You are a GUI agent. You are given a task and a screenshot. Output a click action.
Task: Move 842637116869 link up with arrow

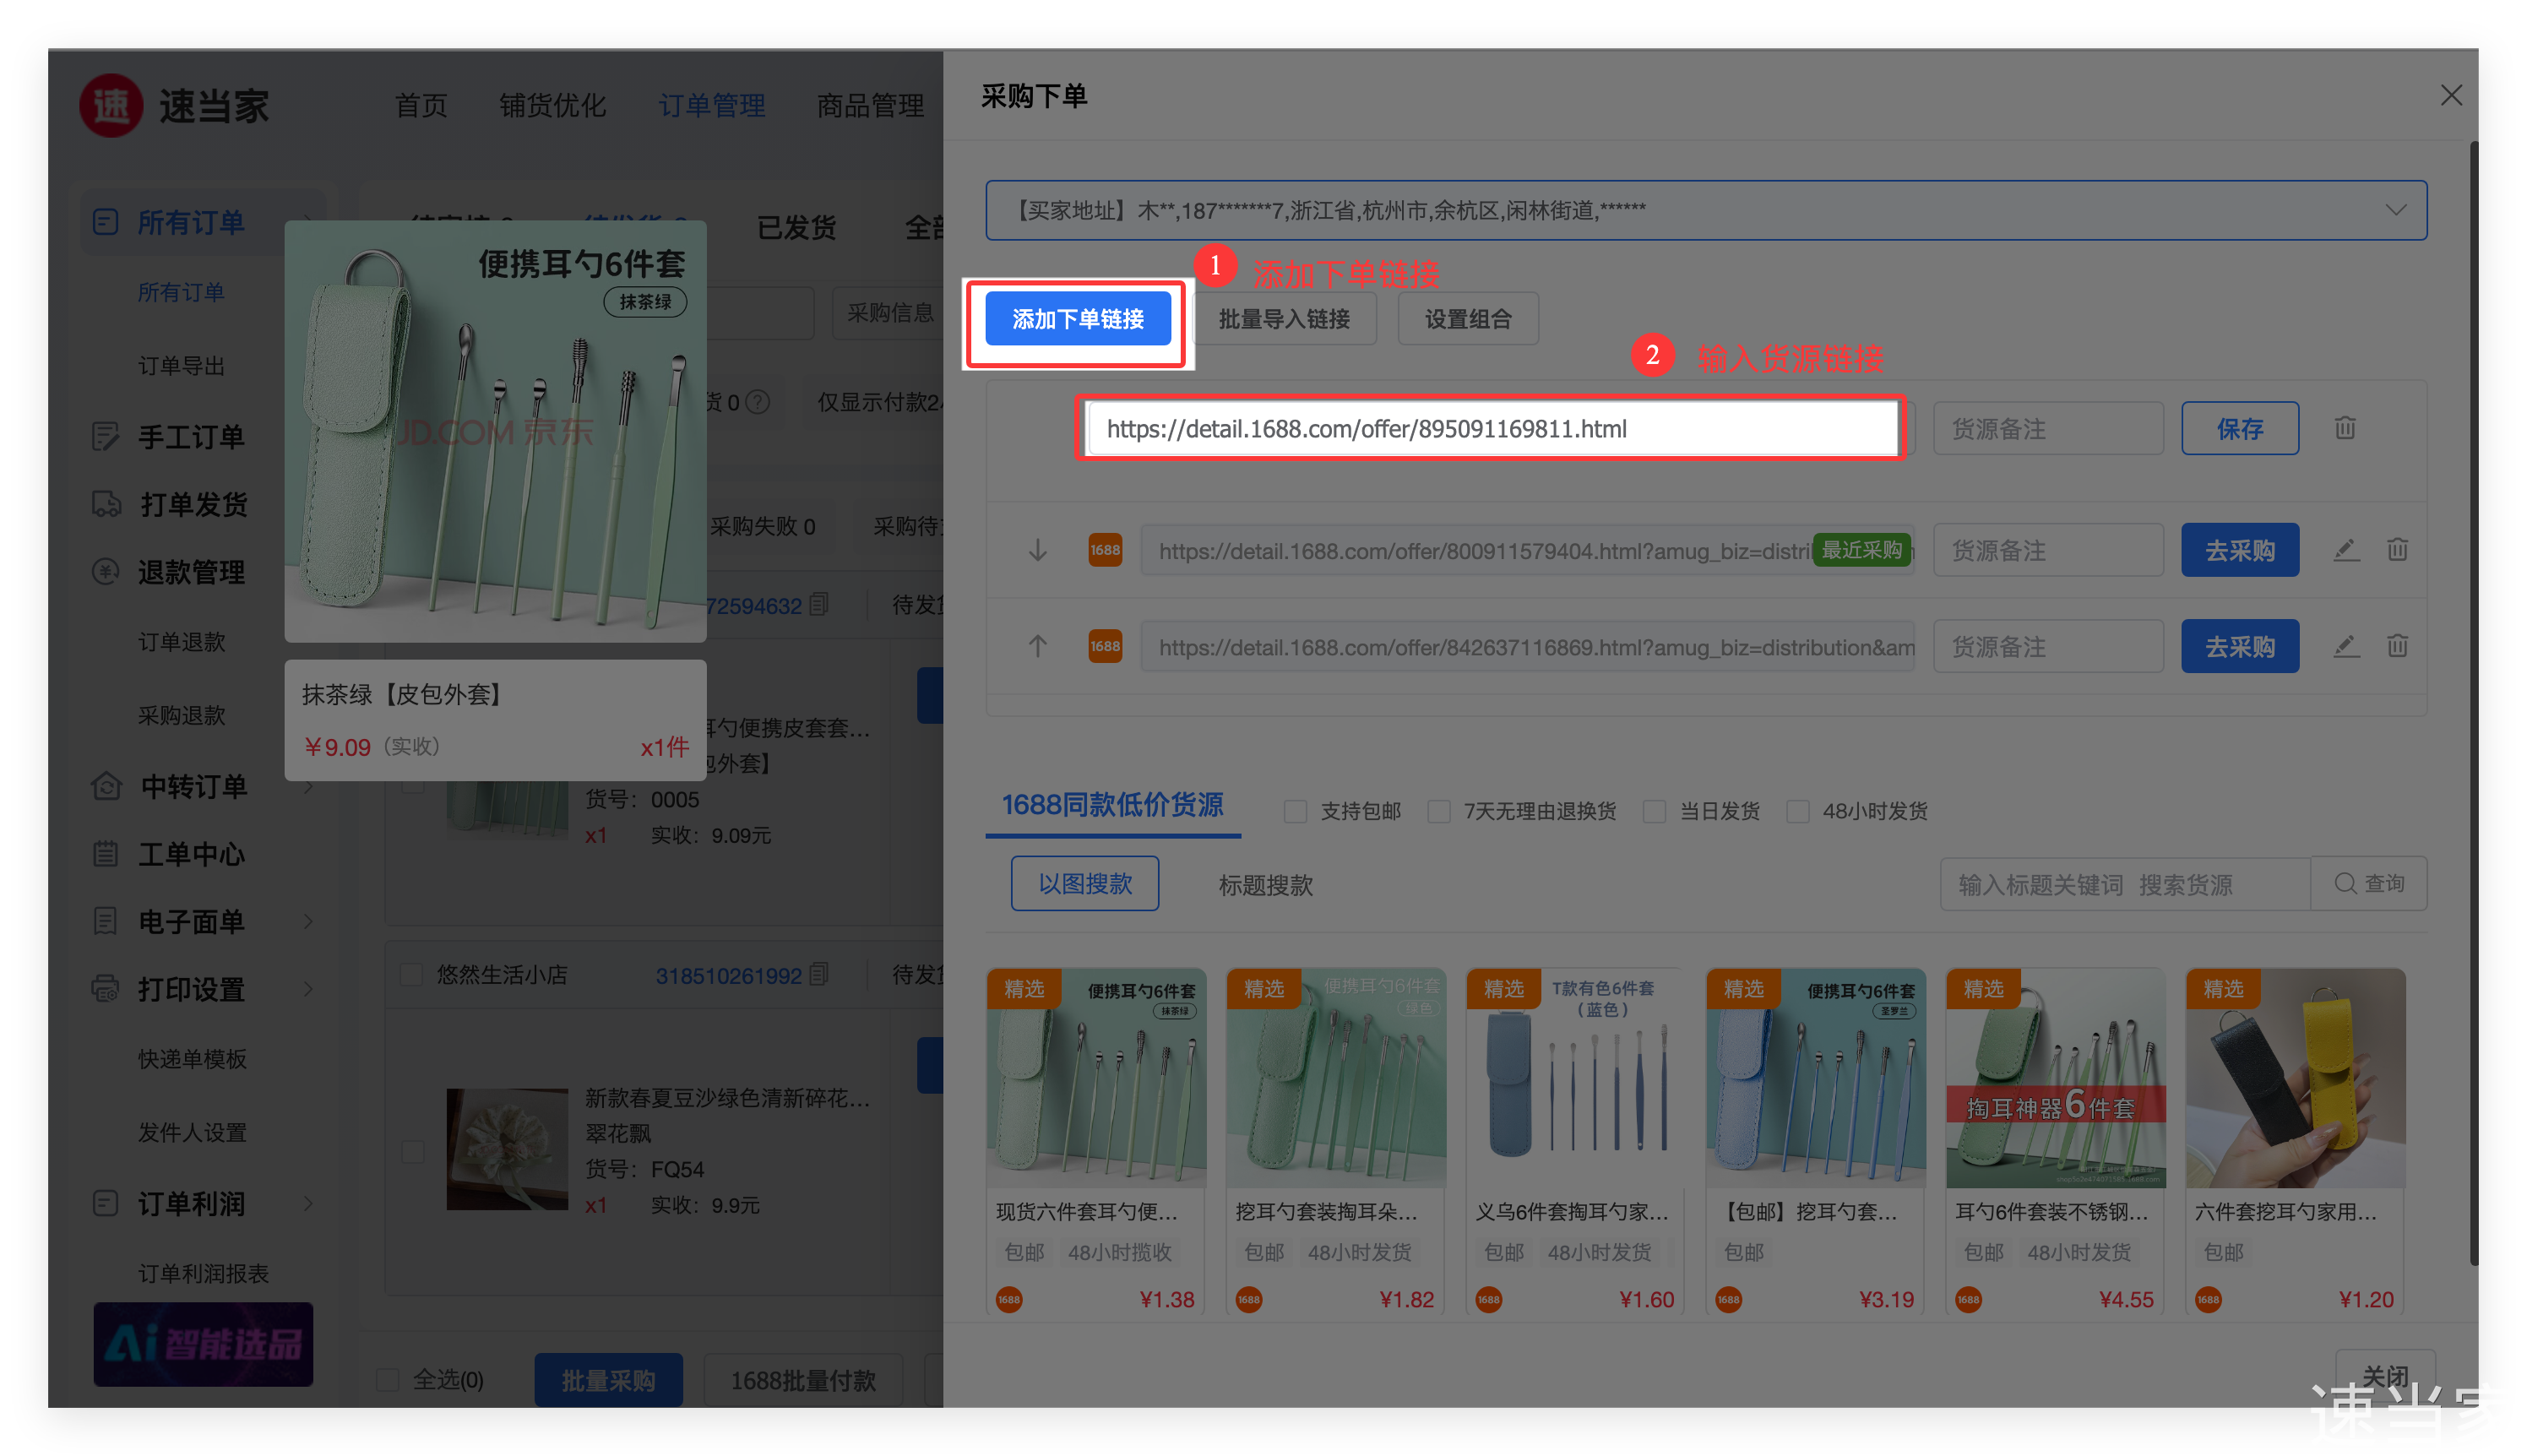[x=1038, y=646]
